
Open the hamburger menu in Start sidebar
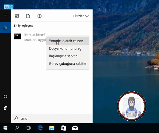point(5,16)
